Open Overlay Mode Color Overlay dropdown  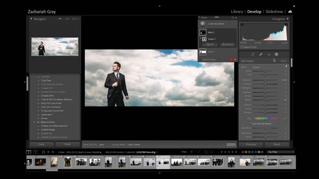(x=134, y=145)
